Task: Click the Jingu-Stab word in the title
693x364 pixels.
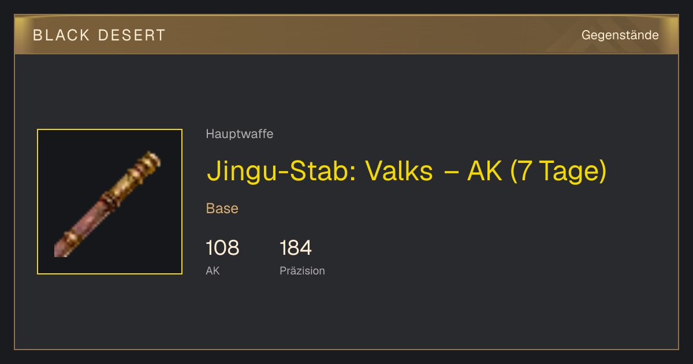Action: [281, 171]
